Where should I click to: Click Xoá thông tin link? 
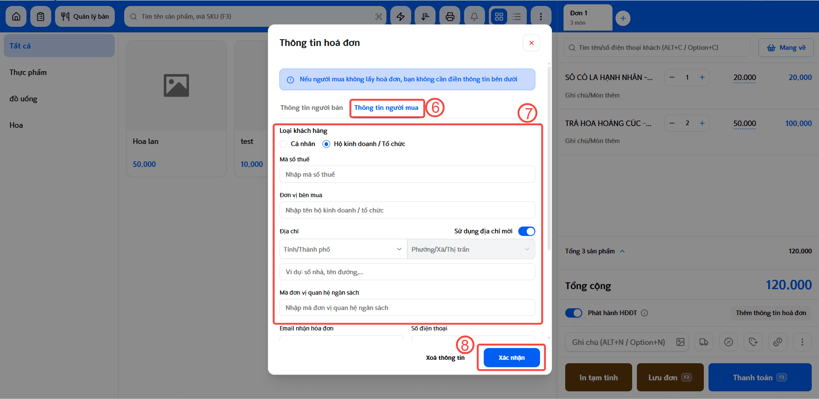[445, 358]
